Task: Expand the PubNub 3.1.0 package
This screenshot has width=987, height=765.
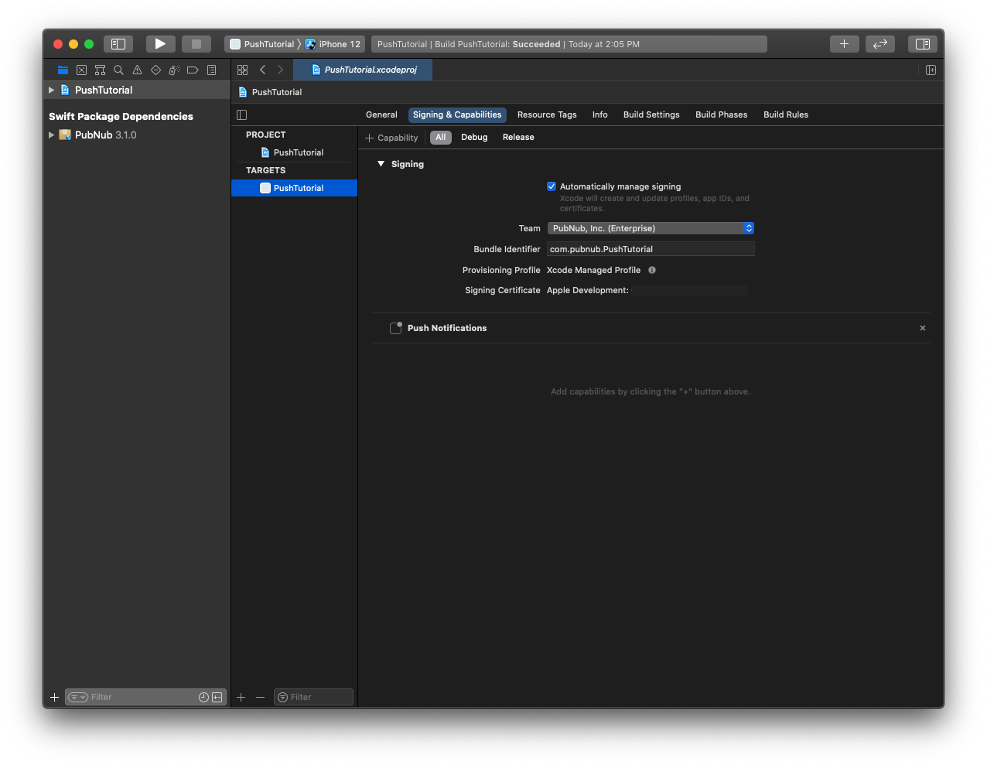Action: pyautogui.click(x=52, y=135)
